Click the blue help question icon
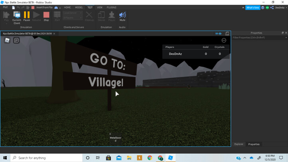Image resolution: width=288 pixels, height=162 pixels. [x=262, y=8]
